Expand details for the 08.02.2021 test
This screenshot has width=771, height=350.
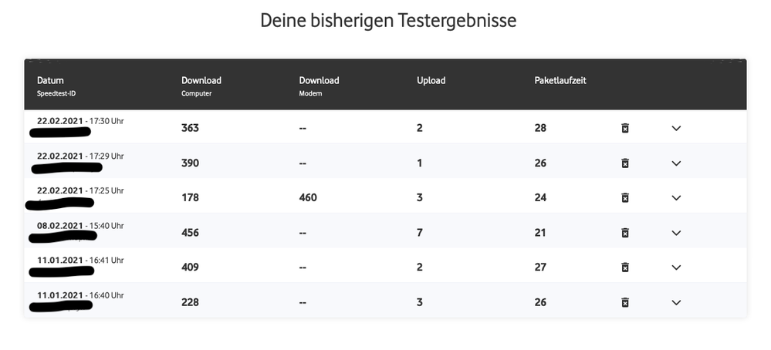pyautogui.click(x=676, y=233)
